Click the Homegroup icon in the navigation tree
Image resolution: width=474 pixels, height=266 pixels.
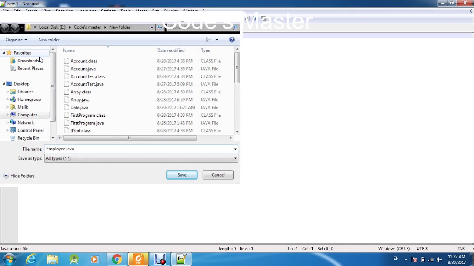point(13,99)
